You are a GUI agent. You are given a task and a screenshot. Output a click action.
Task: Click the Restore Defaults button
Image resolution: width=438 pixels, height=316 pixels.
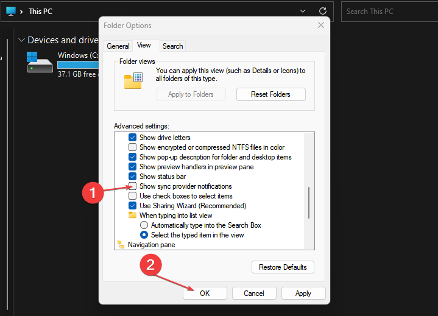(283, 267)
